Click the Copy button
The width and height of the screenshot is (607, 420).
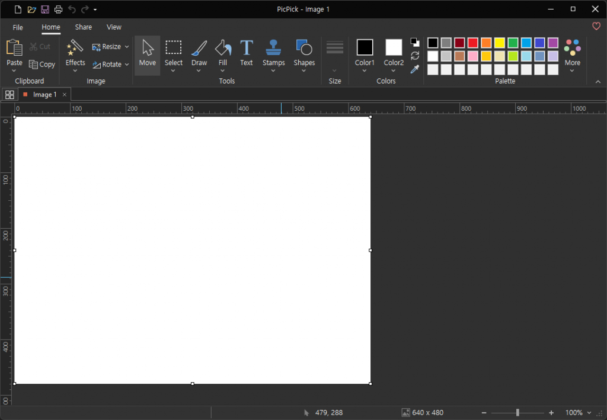(x=42, y=65)
